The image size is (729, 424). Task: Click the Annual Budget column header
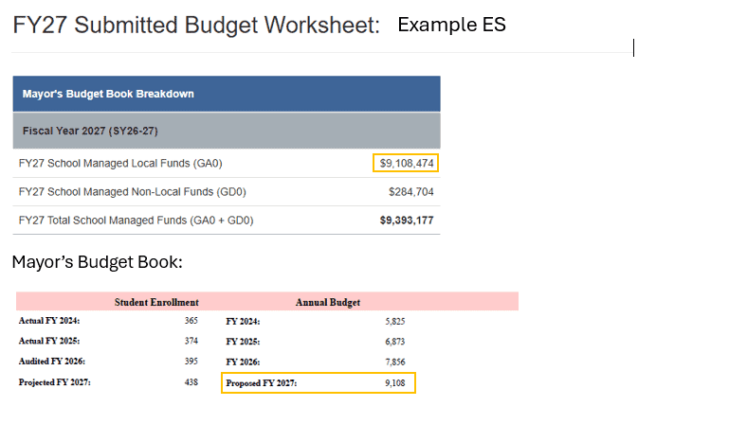point(328,302)
